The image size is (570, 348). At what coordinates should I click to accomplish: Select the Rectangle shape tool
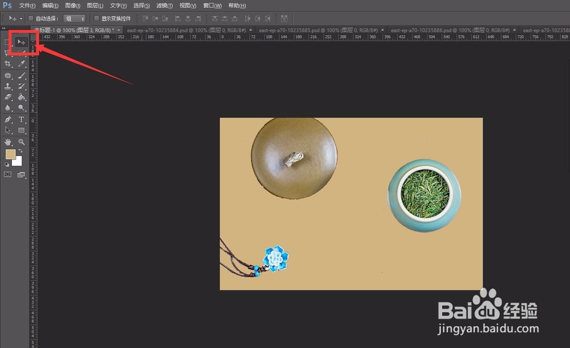point(22,130)
